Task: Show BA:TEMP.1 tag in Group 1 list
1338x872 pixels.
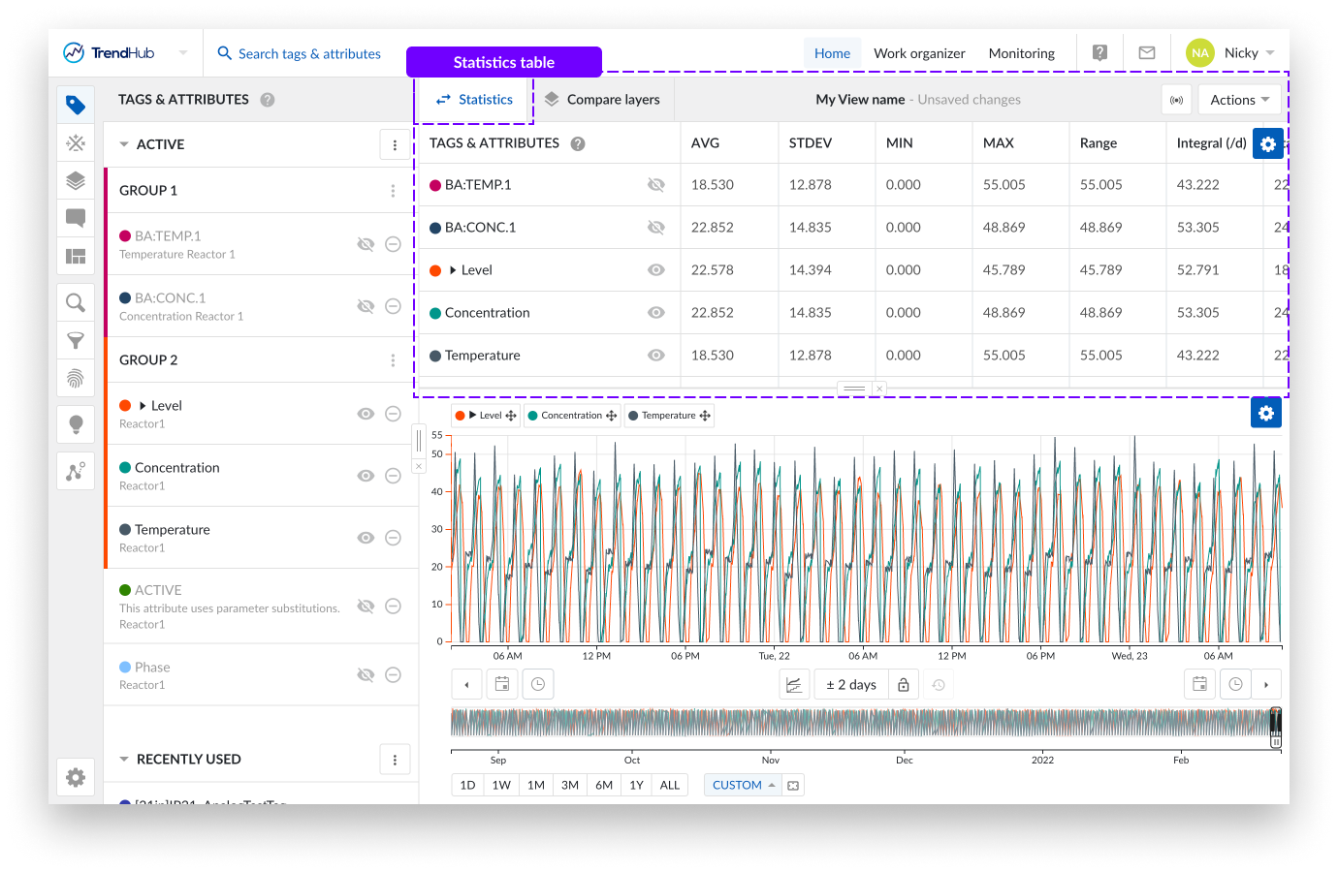Action: click(x=366, y=244)
